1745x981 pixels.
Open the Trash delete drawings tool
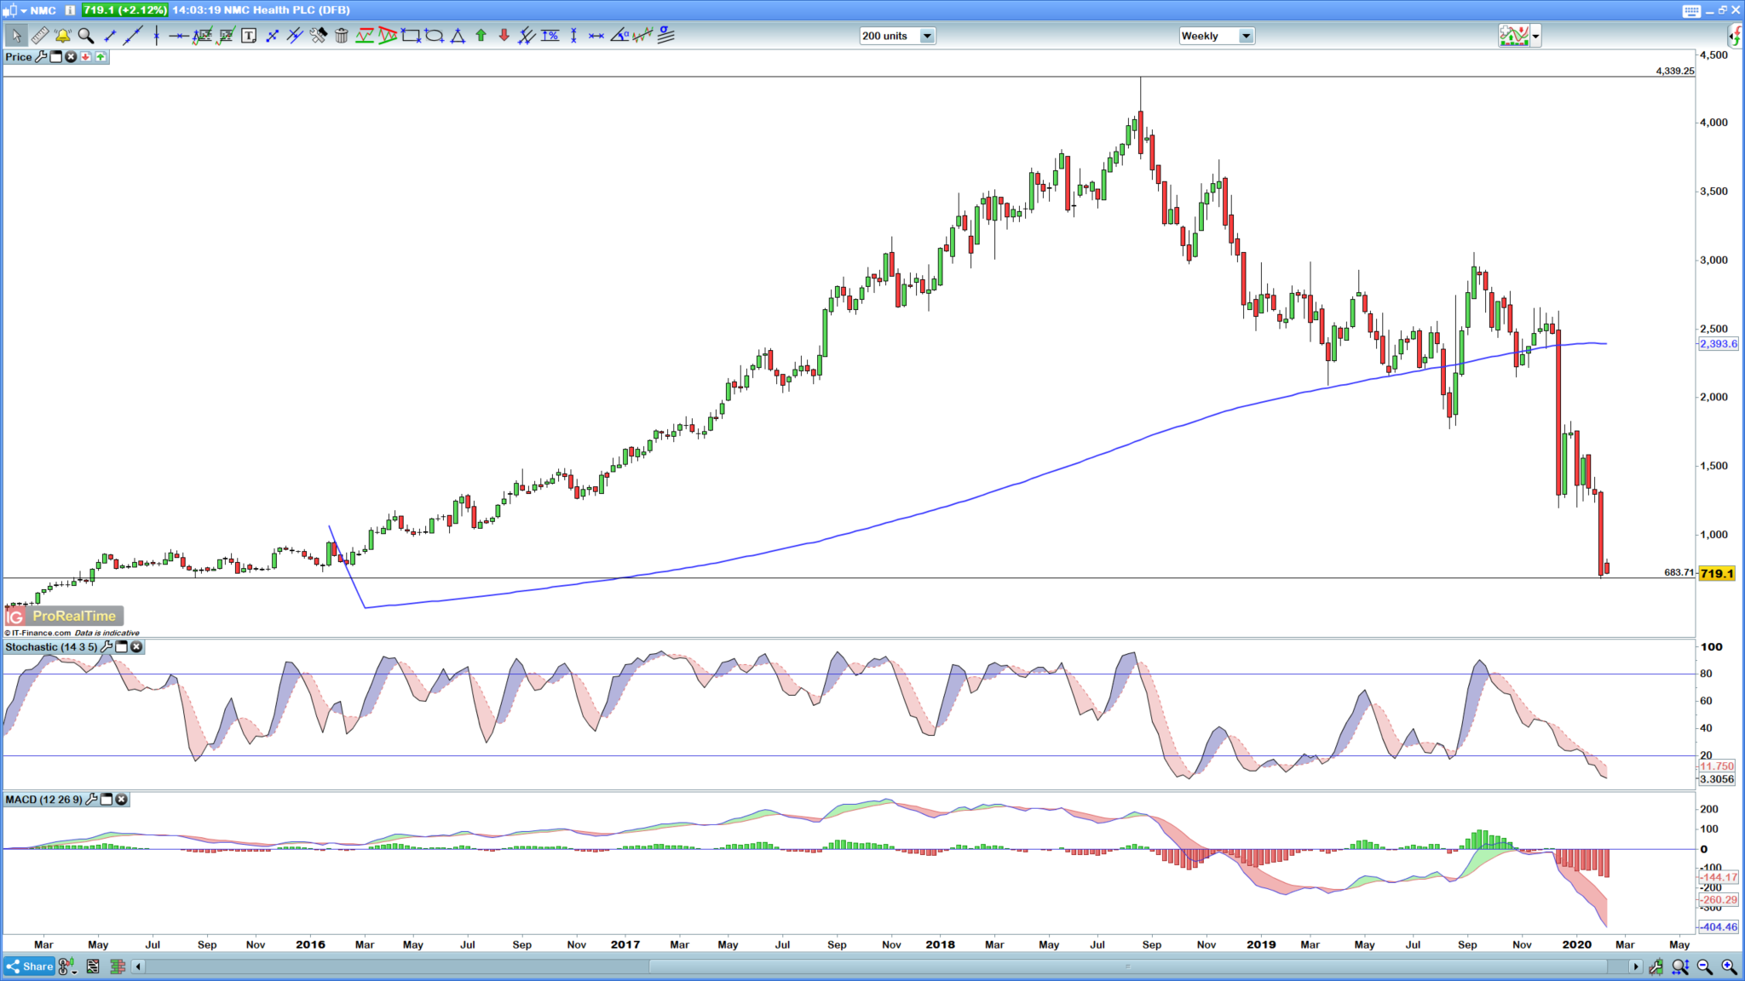point(342,36)
